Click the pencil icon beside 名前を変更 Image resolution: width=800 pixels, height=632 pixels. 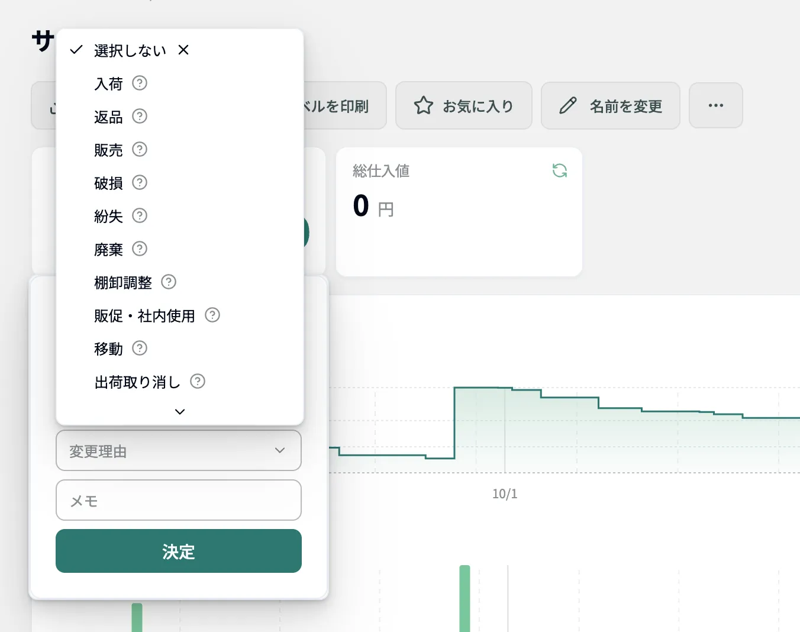coord(569,105)
